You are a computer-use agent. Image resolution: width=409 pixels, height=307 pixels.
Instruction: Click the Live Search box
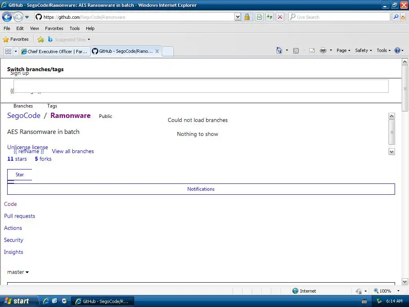(x=339, y=17)
